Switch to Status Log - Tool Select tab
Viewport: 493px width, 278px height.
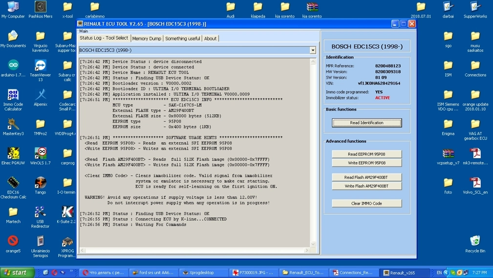click(x=104, y=38)
